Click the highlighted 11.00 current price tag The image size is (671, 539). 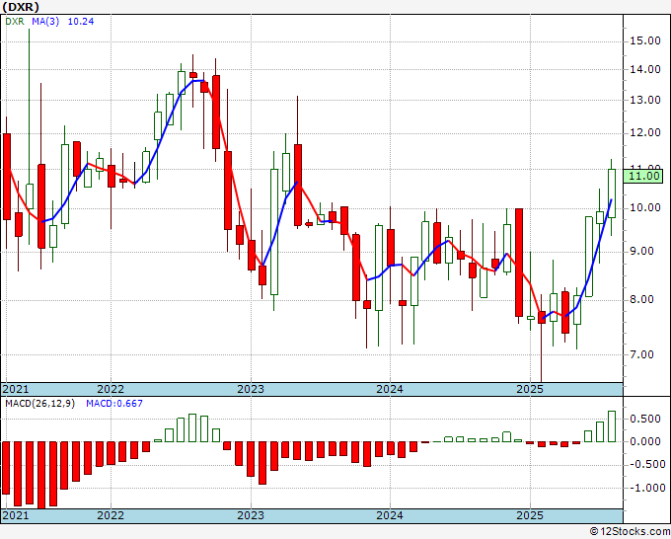pyautogui.click(x=643, y=176)
